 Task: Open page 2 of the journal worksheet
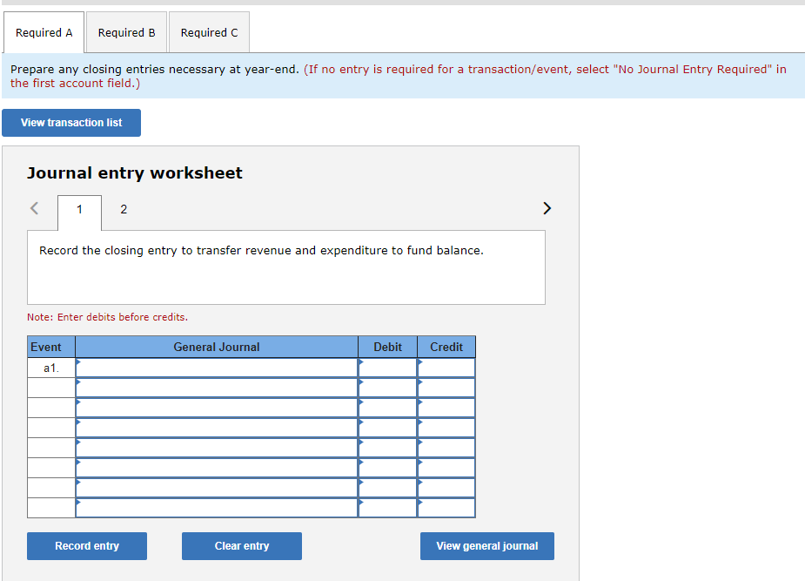123,210
